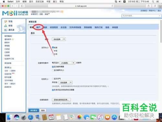
Task: Select the 标准 text size radio button
Action: pos(53,47)
